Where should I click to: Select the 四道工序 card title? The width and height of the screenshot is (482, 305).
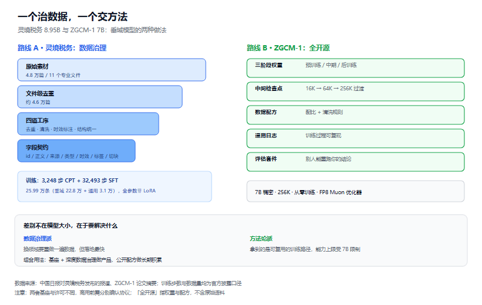pyautogui.click(x=37, y=121)
